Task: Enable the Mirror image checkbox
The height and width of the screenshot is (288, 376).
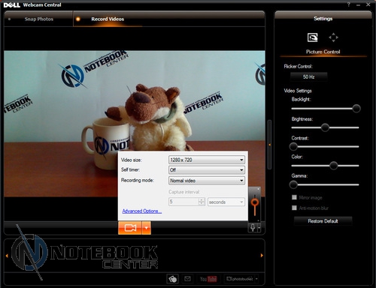Action: pos(294,197)
